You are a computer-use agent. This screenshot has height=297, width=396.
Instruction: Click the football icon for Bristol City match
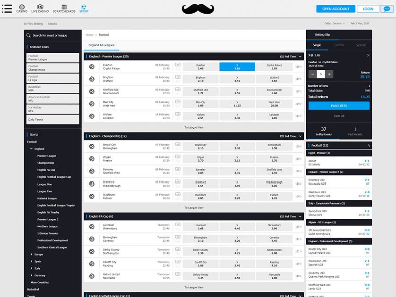coord(92,146)
